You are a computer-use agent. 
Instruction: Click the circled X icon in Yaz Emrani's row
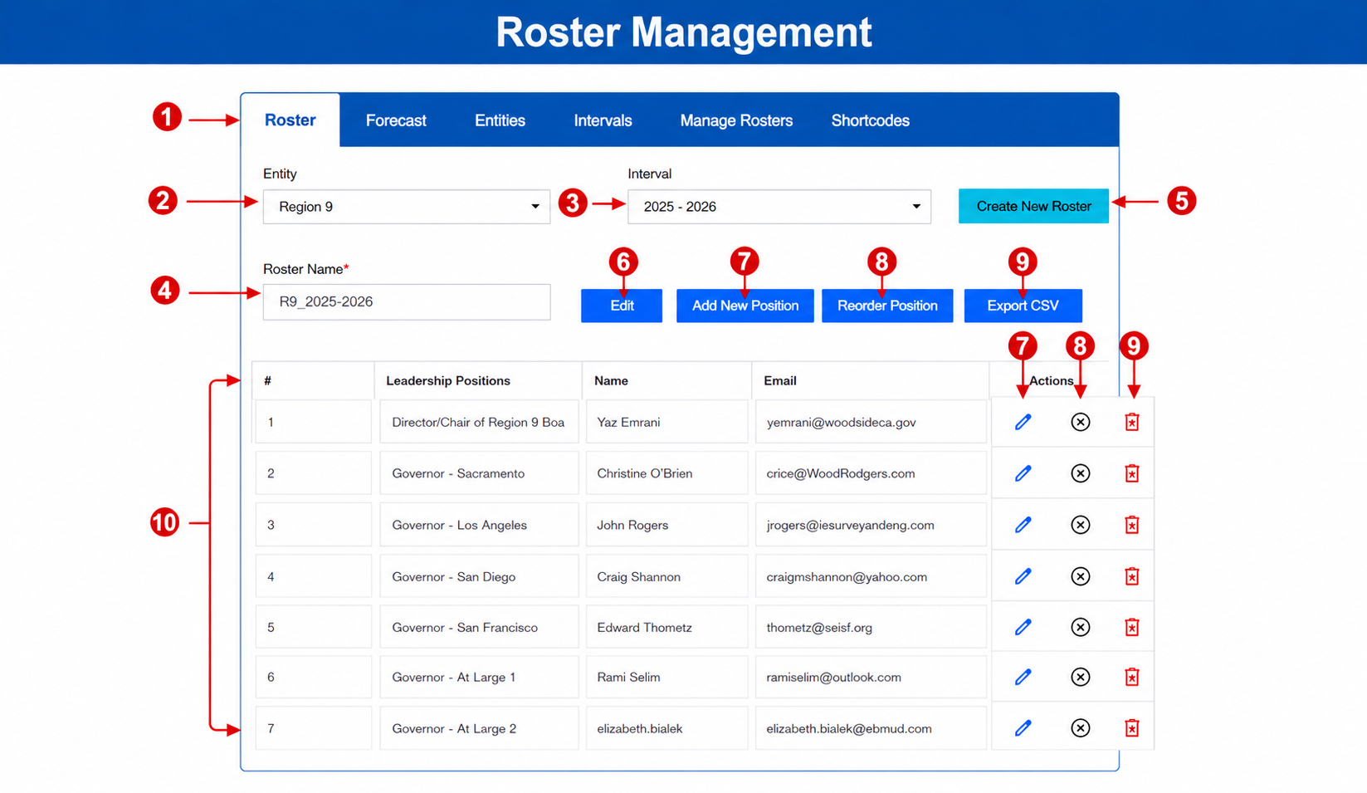(1080, 422)
